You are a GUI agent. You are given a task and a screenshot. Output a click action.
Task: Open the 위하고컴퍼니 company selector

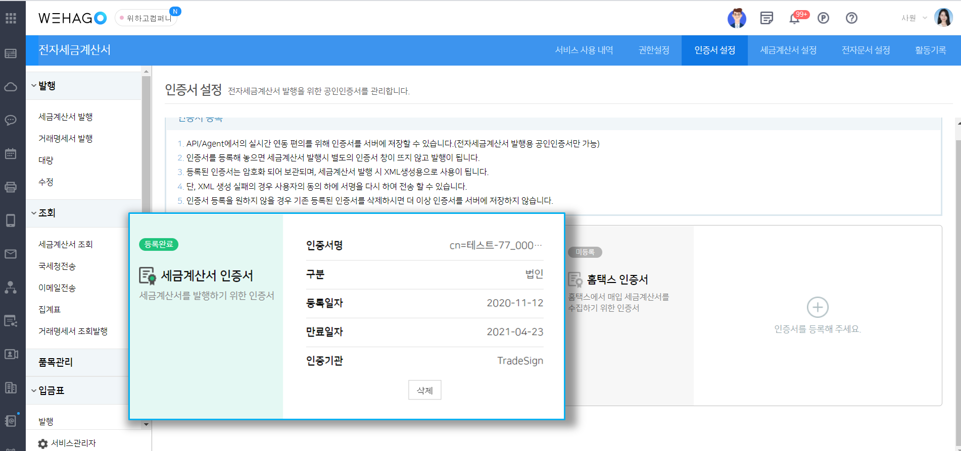tap(147, 18)
